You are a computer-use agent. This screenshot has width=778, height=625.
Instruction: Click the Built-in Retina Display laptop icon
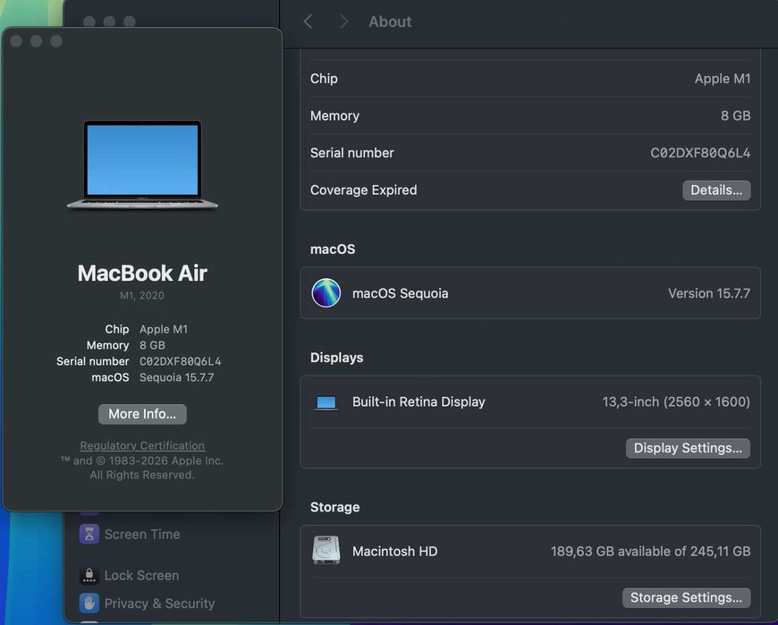[x=326, y=402]
